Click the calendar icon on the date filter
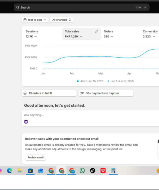 (25, 20)
